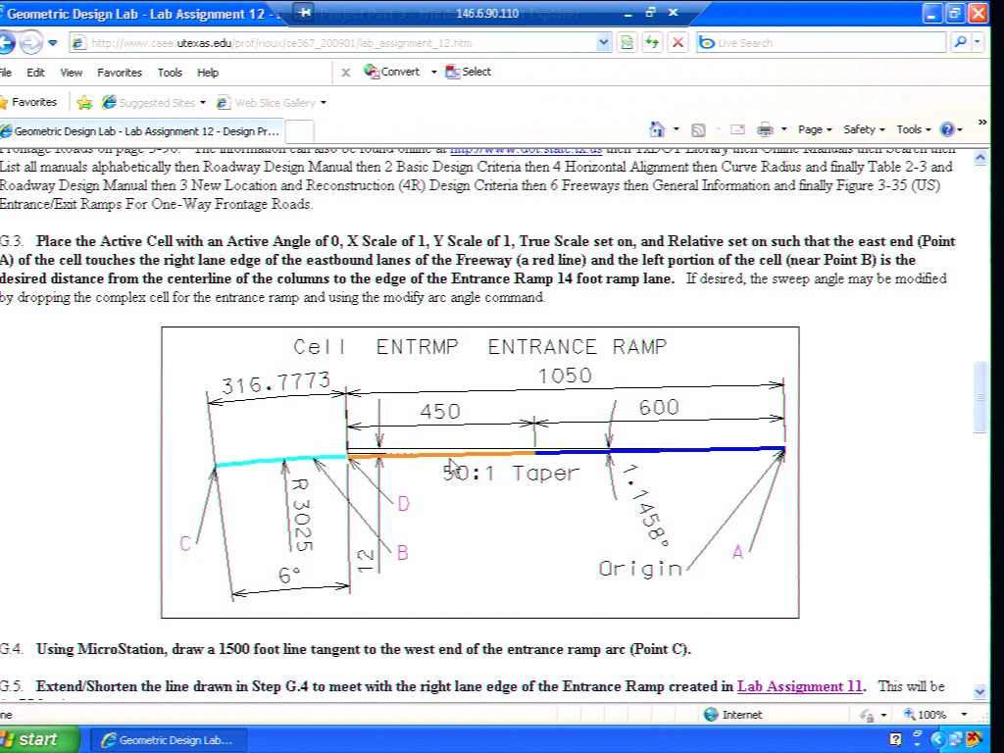Click the blue Help question mark icon
The height and width of the screenshot is (753, 1004).
tap(948, 129)
